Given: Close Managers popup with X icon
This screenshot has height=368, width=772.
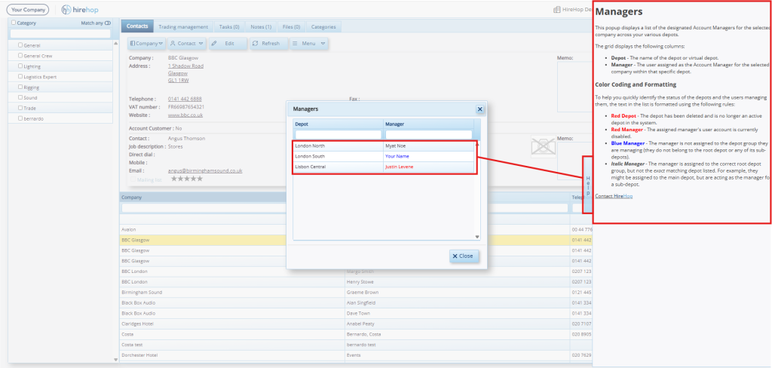Looking at the screenshot, I should pyautogui.click(x=480, y=109).
